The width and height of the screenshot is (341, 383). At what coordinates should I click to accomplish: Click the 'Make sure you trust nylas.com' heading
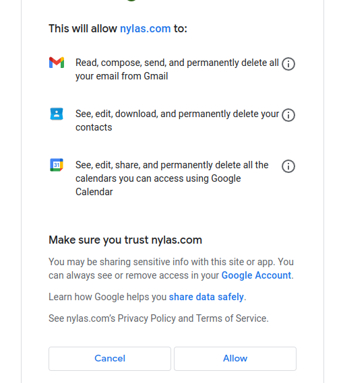point(125,240)
